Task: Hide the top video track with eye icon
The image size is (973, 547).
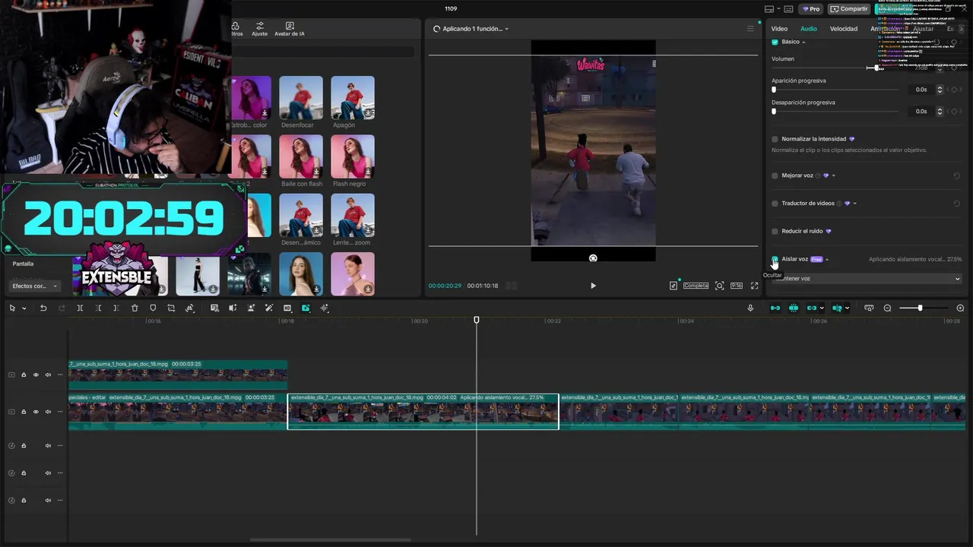Action: point(36,375)
